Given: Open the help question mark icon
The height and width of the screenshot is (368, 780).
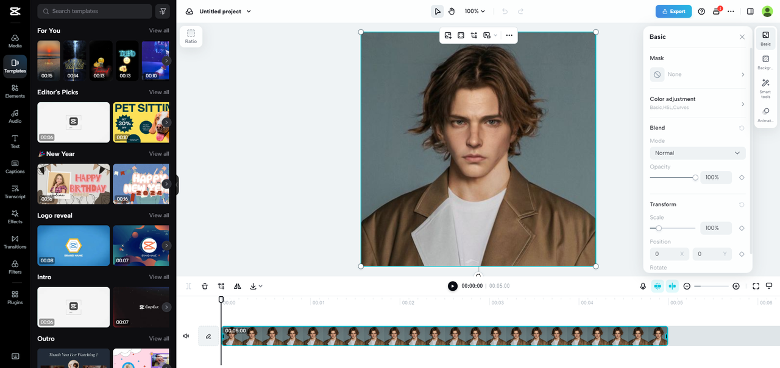Looking at the screenshot, I should pyautogui.click(x=701, y=11).
